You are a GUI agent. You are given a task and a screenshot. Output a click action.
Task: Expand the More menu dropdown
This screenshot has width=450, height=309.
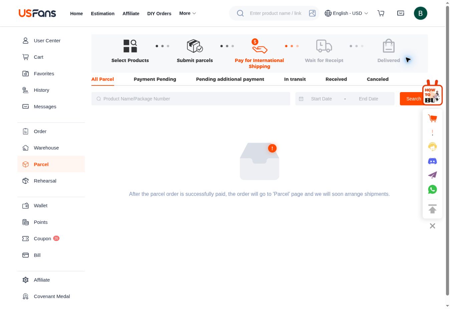pyautogui.click(x=188, y=13)
